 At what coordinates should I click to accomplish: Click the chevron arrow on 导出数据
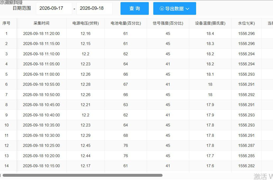click(x=188, y=9)
